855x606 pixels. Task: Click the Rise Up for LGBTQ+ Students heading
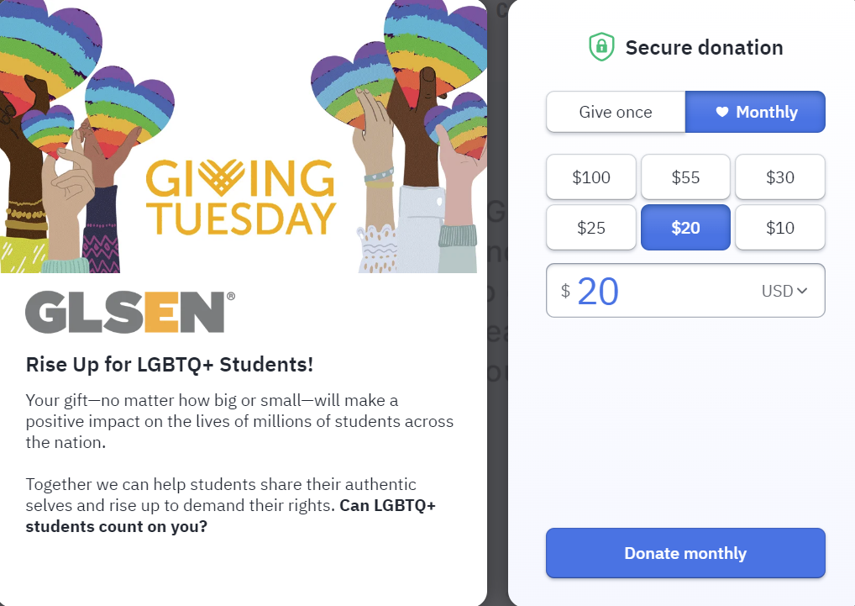point(170,365)
